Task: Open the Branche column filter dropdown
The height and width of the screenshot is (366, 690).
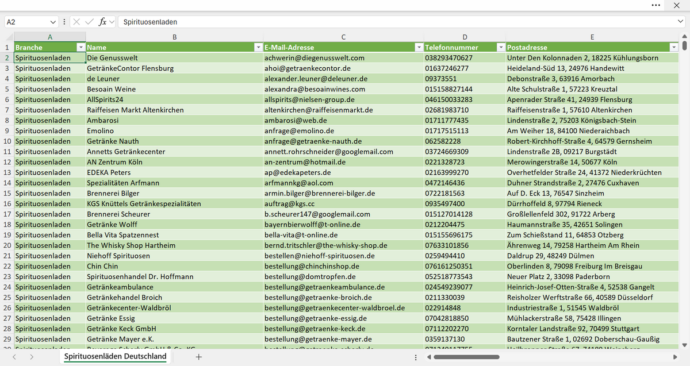Action: point(81,47)
